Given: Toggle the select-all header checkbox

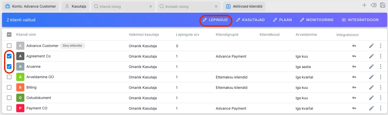Looking at the screenshot, I should [x=9, y=35].
